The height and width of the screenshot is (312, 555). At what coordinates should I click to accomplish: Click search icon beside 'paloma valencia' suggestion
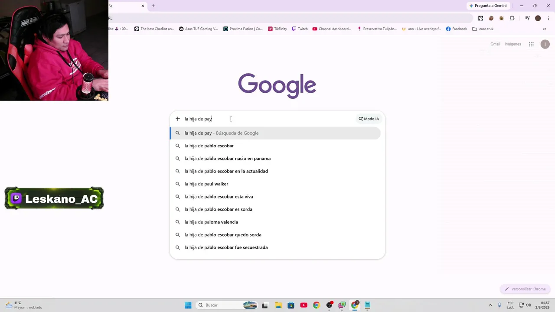177,222
